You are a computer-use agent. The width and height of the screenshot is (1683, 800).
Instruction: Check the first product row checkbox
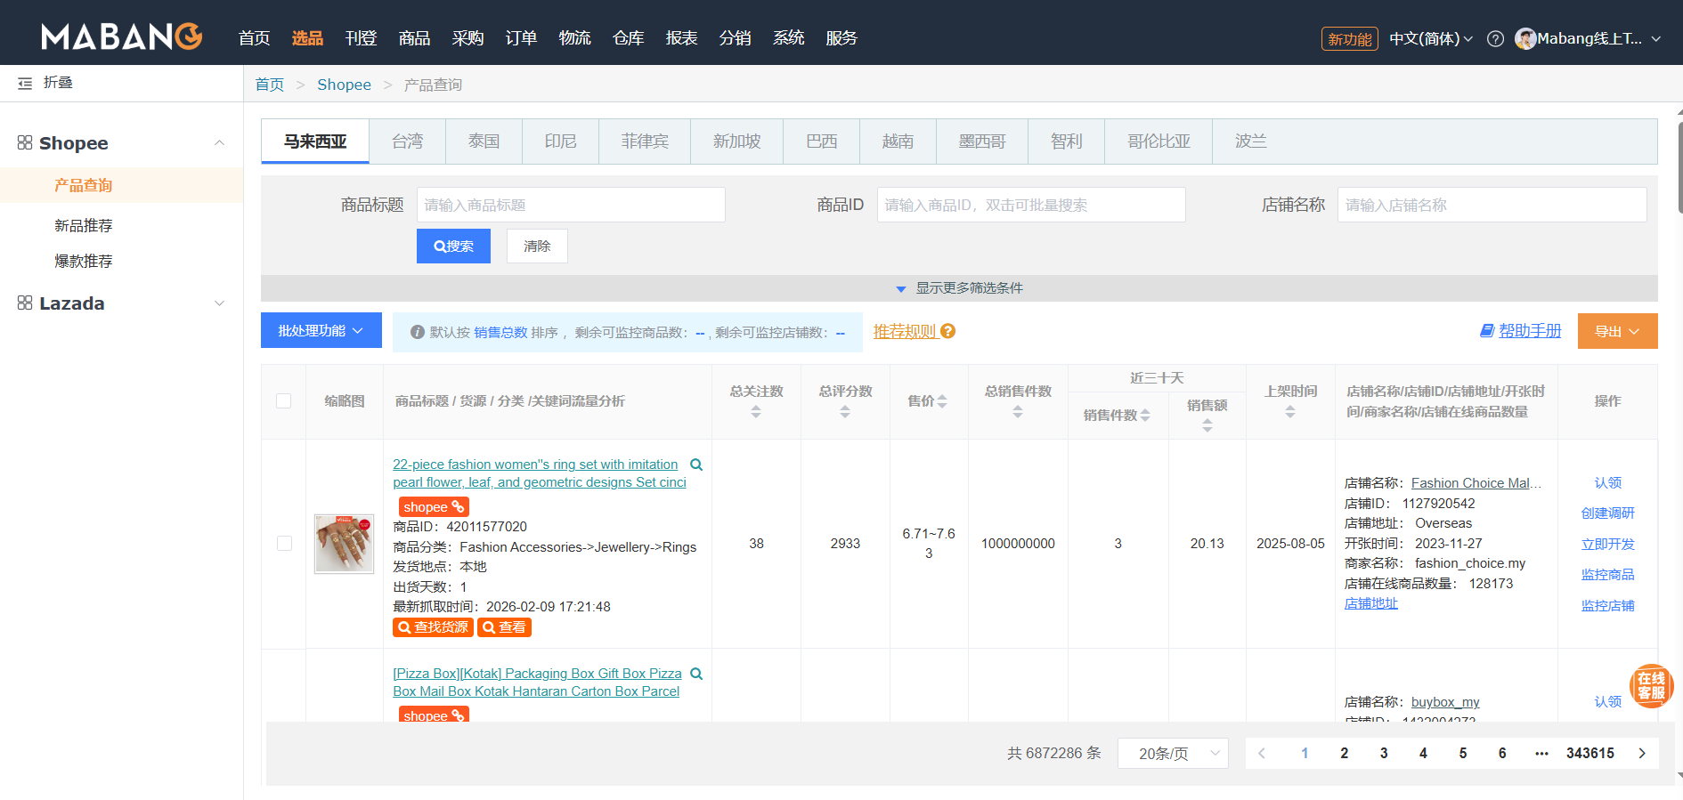point(284,544)
